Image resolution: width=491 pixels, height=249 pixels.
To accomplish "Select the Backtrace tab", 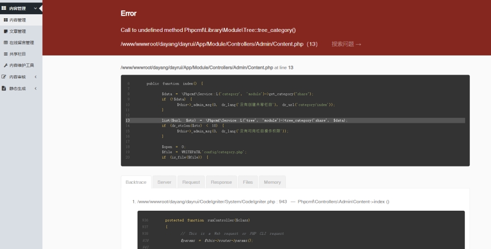I will pyautogui.click(x=136, y=182).
